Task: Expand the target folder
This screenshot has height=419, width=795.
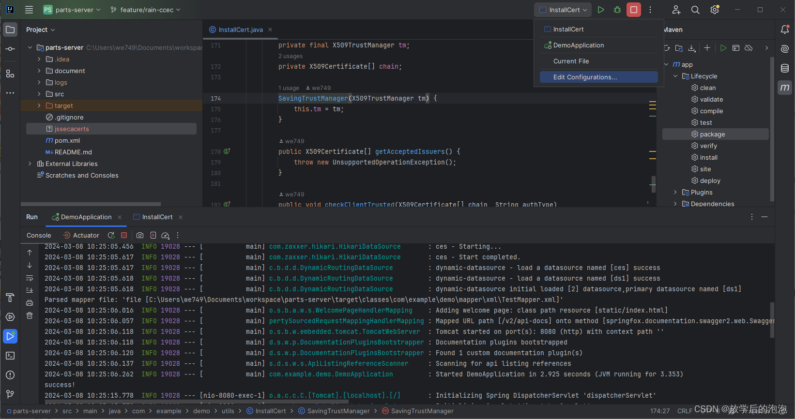Action: tap(39, 105)
